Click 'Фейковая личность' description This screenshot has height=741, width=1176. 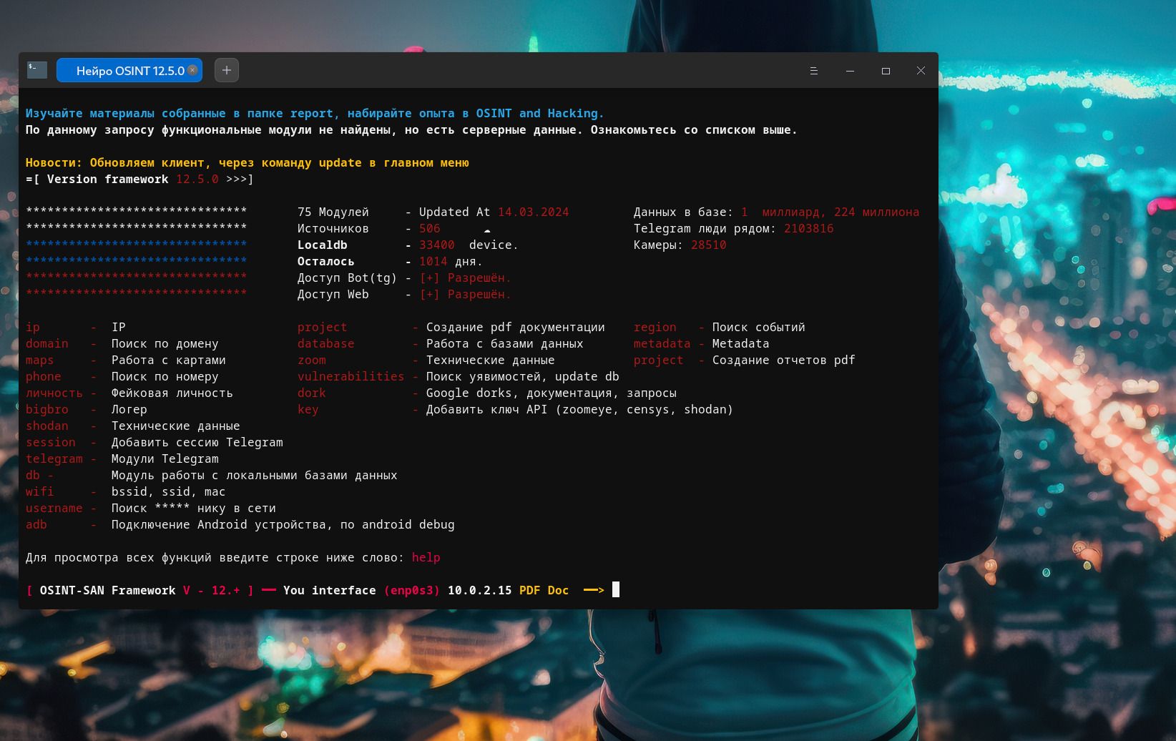(172, 393)
